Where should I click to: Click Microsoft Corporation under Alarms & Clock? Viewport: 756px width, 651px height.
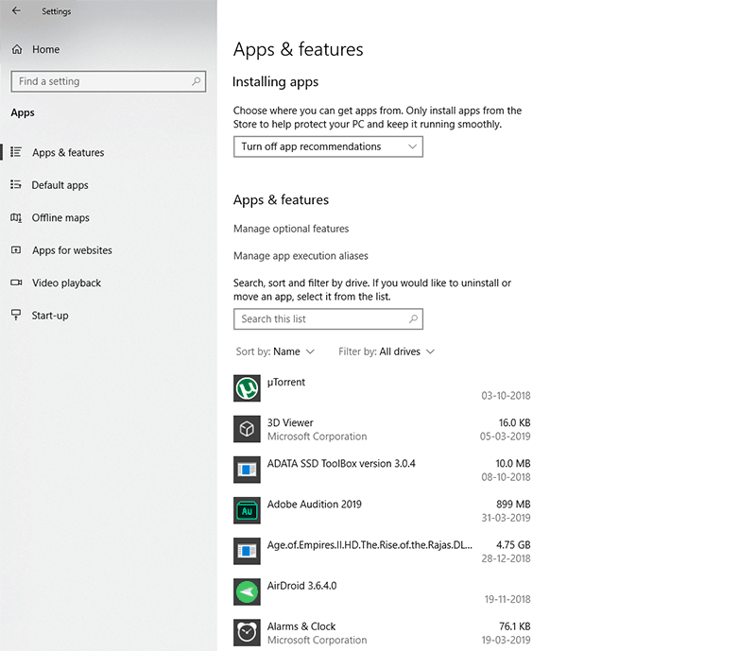tap(318, 641)
